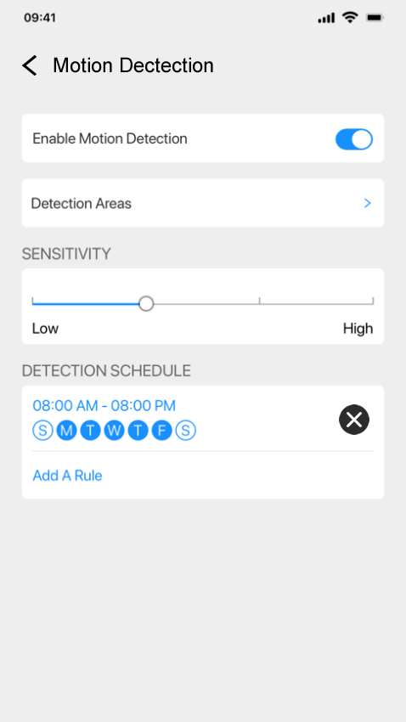Toggle the M (Monday) day circle
Screen dimensions: 406x722
[x=67, y=431]
